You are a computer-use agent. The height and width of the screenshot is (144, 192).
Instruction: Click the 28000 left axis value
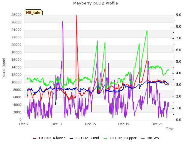click(16, 15)
